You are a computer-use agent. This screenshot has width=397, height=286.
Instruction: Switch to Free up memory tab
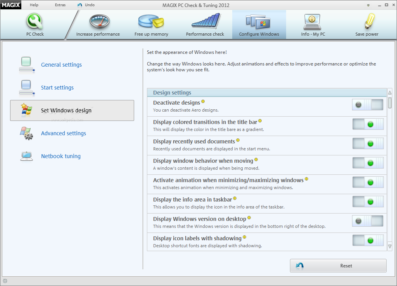[151, 24]
